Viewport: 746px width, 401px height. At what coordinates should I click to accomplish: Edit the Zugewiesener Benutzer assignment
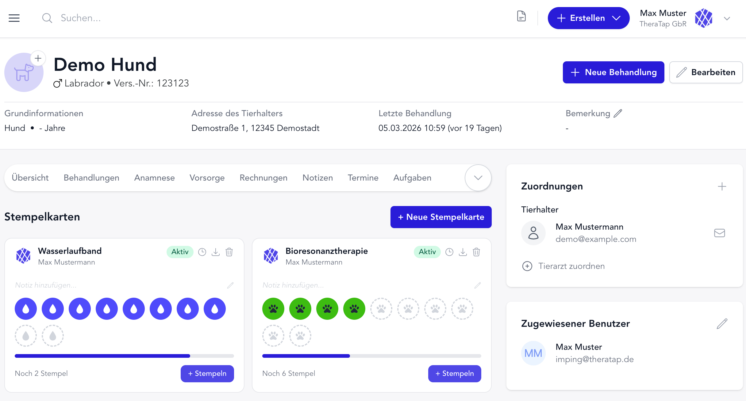pos(723,323)
